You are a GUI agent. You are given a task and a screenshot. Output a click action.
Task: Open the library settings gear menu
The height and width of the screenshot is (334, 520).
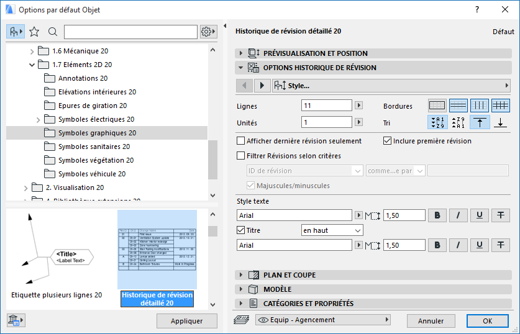208,32
